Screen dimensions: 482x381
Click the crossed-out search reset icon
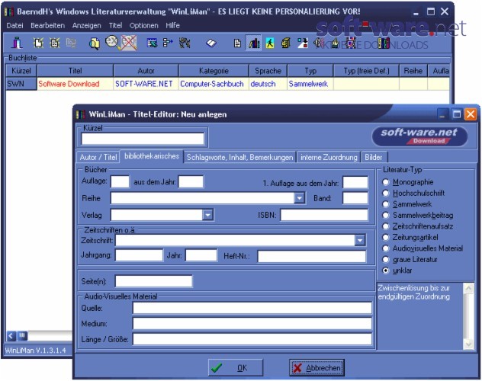(129, 43)
